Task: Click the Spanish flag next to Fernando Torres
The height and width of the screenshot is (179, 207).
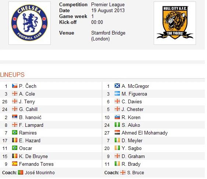Action: [x=15, y=164]
